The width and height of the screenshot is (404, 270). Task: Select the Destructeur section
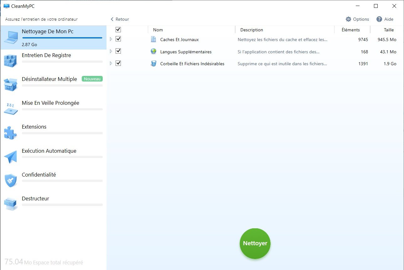click(54, 204)
